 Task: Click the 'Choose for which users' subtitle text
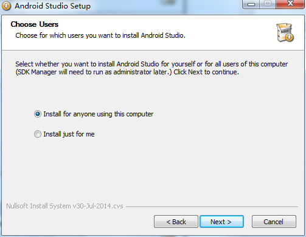pos(100,35)
